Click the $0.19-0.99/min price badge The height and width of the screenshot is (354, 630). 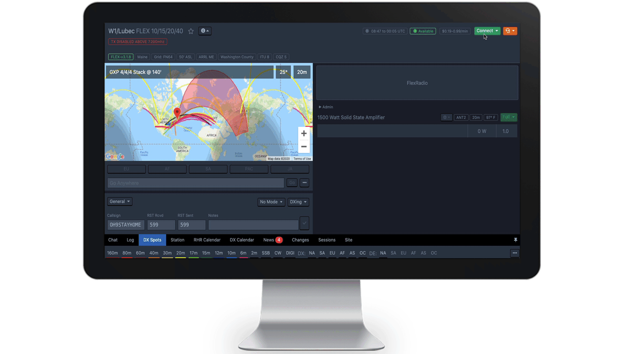coord(455,31)
